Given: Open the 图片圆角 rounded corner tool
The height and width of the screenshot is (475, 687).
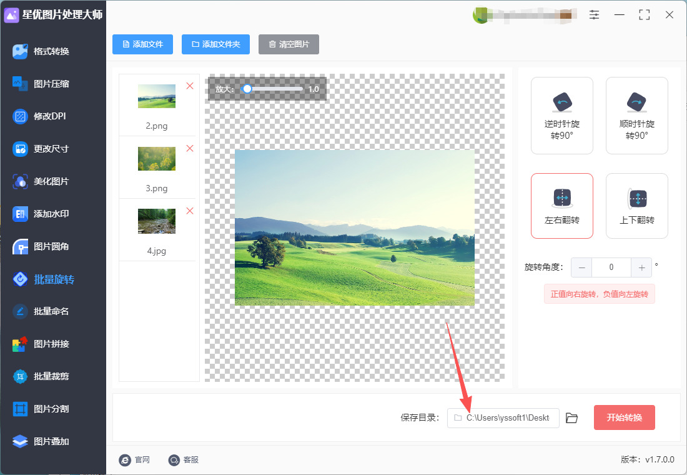Looking at the screenshot, I should tap(41, 246).
